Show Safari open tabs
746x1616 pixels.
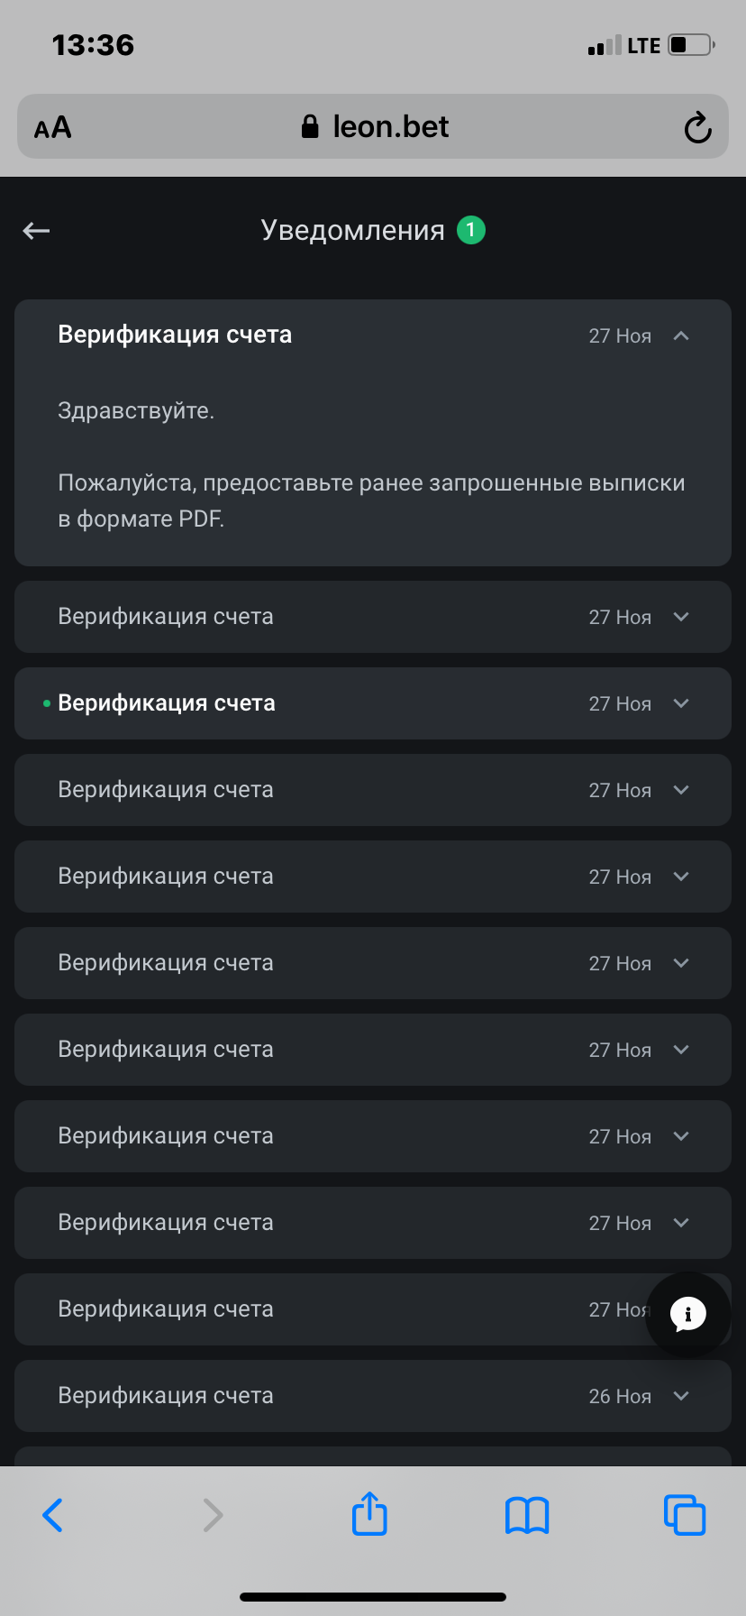pos(685,1514)
